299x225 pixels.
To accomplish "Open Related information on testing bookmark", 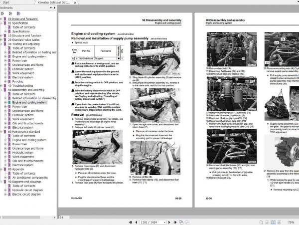I will click(x=34, y=52).
